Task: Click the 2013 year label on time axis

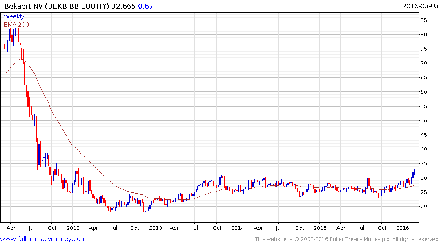Action: click(156, 228)
